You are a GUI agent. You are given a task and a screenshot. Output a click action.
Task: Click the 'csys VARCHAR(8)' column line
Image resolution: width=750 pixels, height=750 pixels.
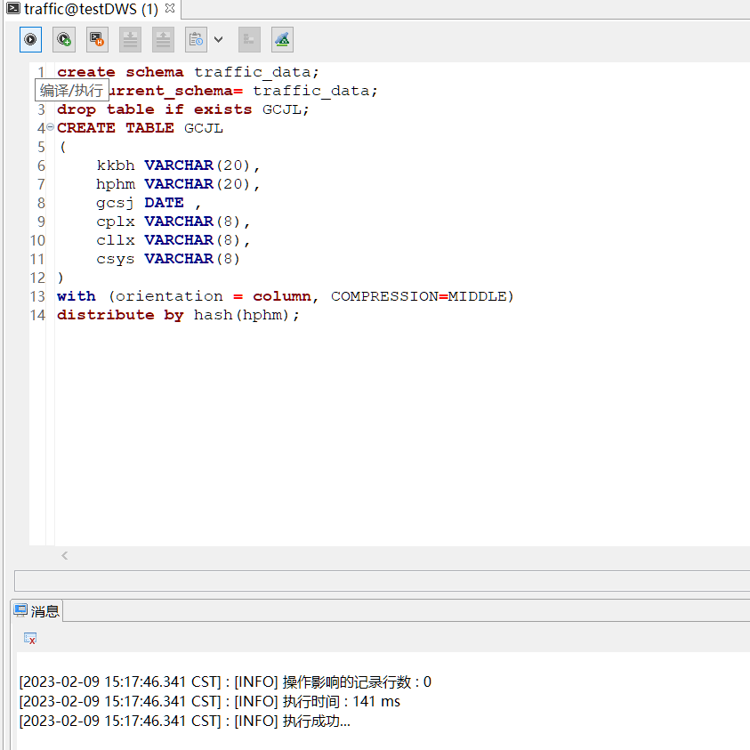(x=168, y=259)
